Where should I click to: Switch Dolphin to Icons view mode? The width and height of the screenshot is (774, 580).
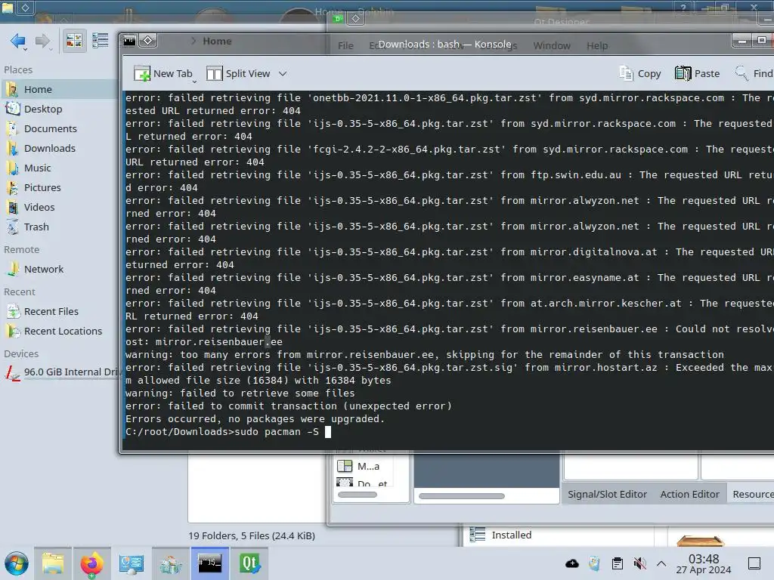[74, 41]
